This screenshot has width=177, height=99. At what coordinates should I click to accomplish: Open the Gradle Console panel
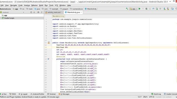[170, 94]
